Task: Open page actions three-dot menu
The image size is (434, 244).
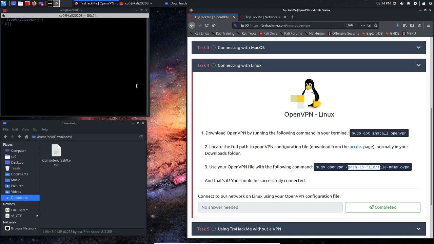Action: click(363, 25)
